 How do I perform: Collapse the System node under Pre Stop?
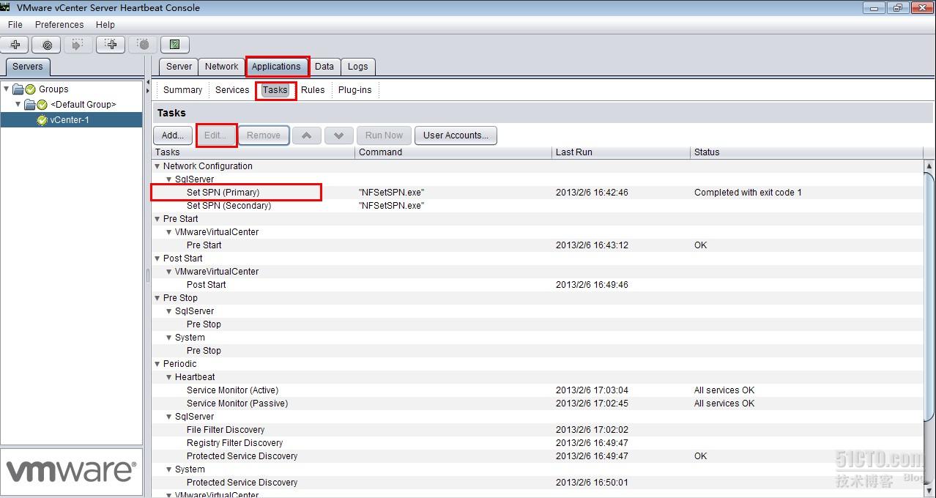(169, 338)
